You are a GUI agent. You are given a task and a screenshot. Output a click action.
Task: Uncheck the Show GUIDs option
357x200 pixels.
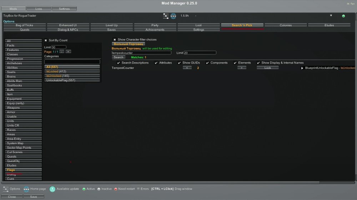pos(179,63)
